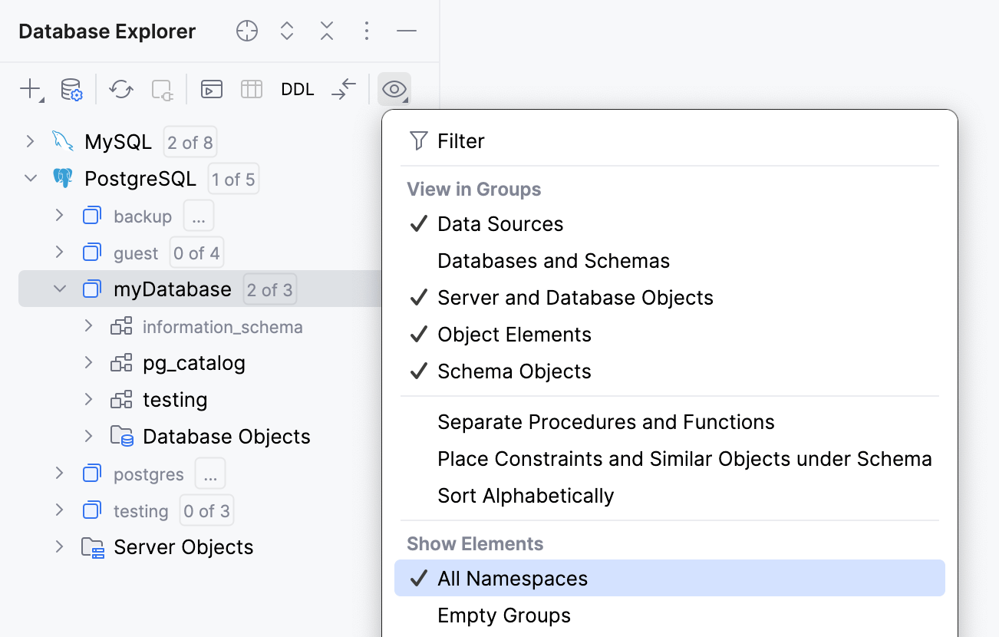Screen dimensions: 999x637
Task: Open the Filter menu entry
Action: [460, 140]
